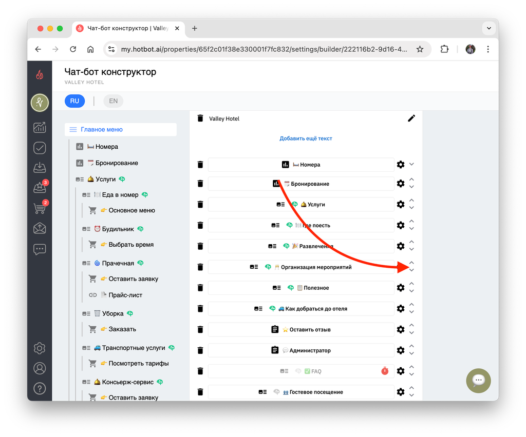Move FAQ row down
526x437 pixels.
pos(411,375)
